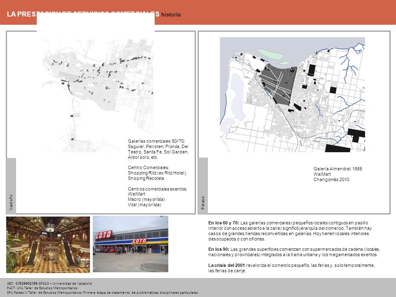Click 'las ferias de canje.' line
Image resolution: width=396 pixels, height=297 pixels.
(x=227, y=271)
